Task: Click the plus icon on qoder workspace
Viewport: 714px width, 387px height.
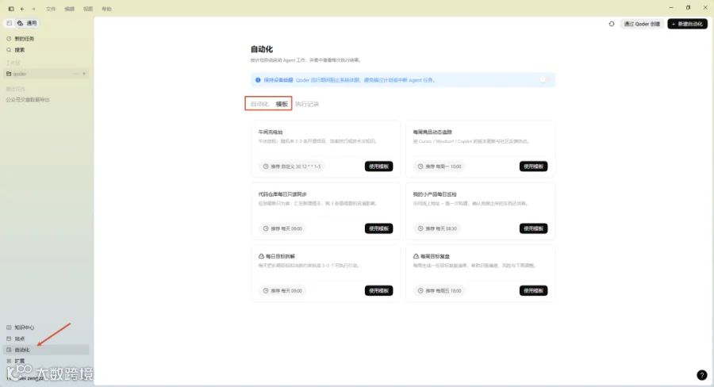Action: point(84,74)
